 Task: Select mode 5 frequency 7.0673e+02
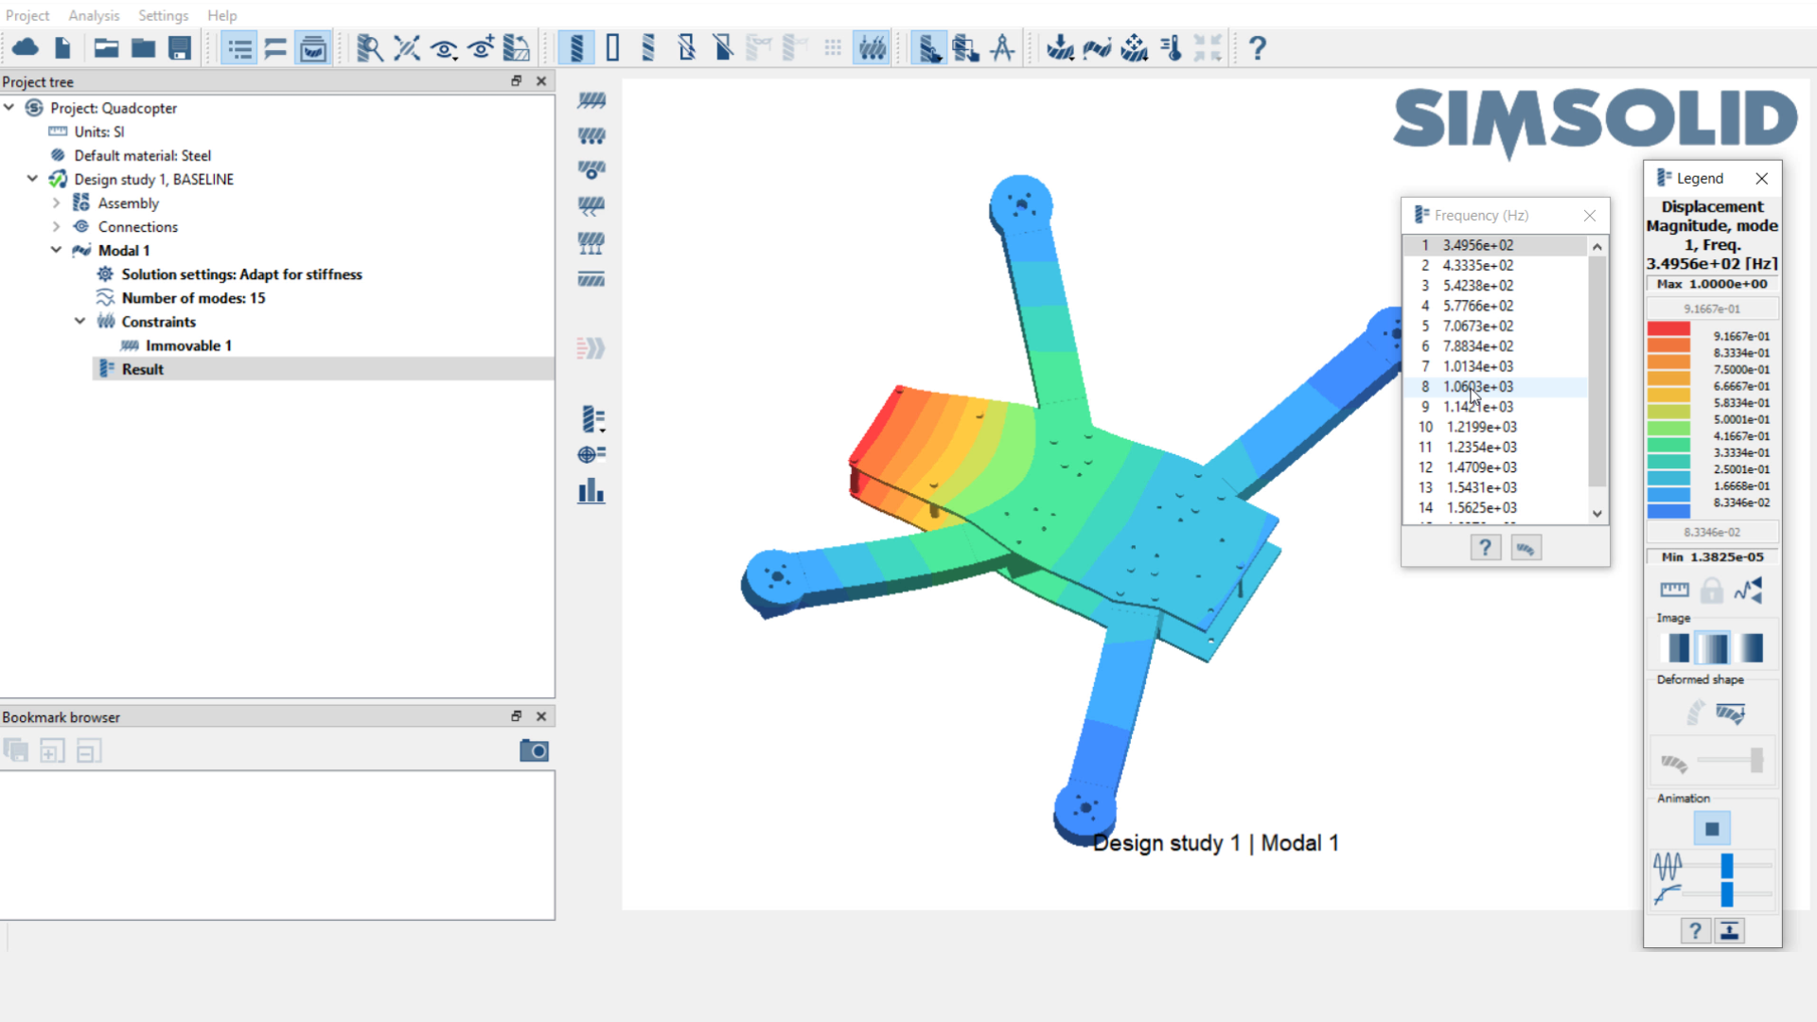1477,326
